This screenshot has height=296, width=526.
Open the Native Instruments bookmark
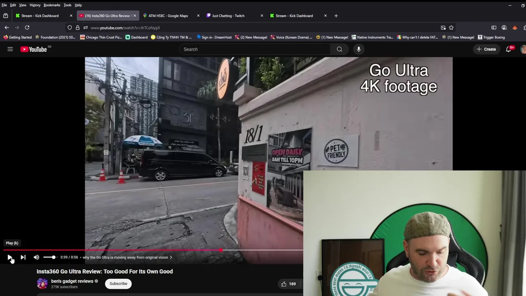coord(372,37)
